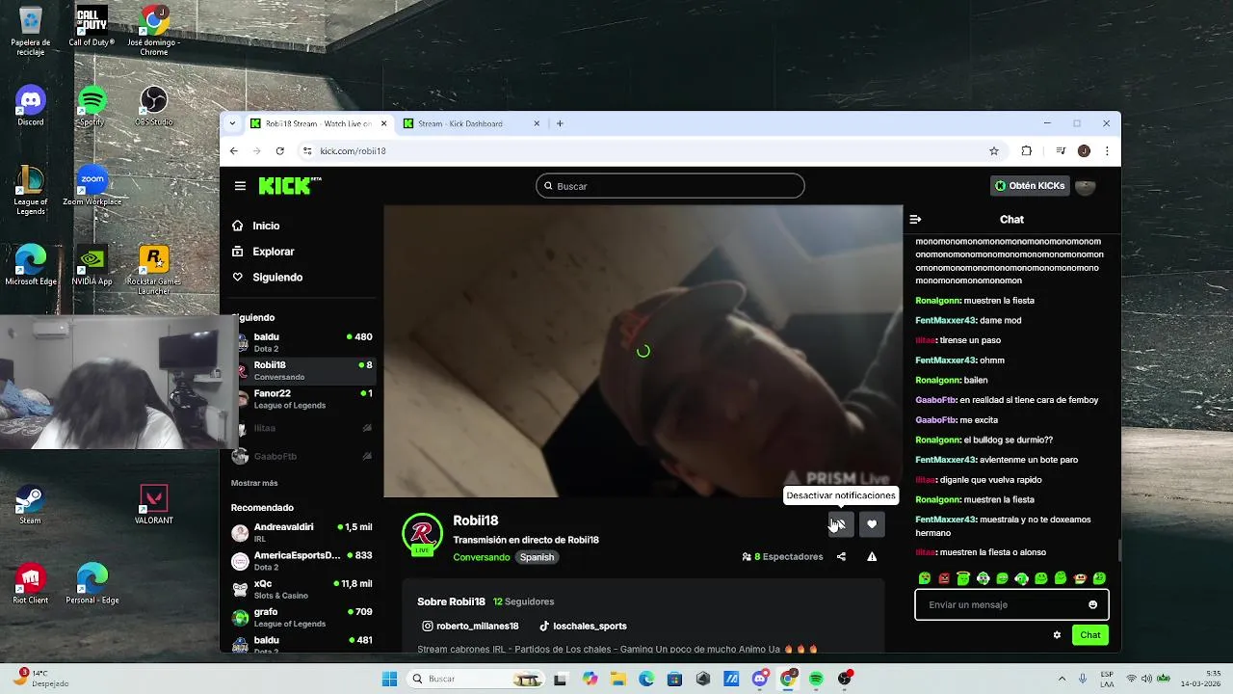
Task: Open Spotify desktop shortcut
Action: point(92,106)
